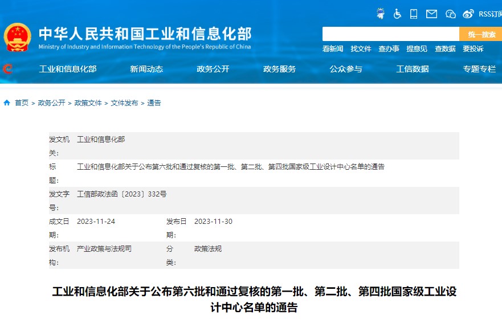Open the 公众参与 nav menu

pyautogui.click(x=346, y=69)
